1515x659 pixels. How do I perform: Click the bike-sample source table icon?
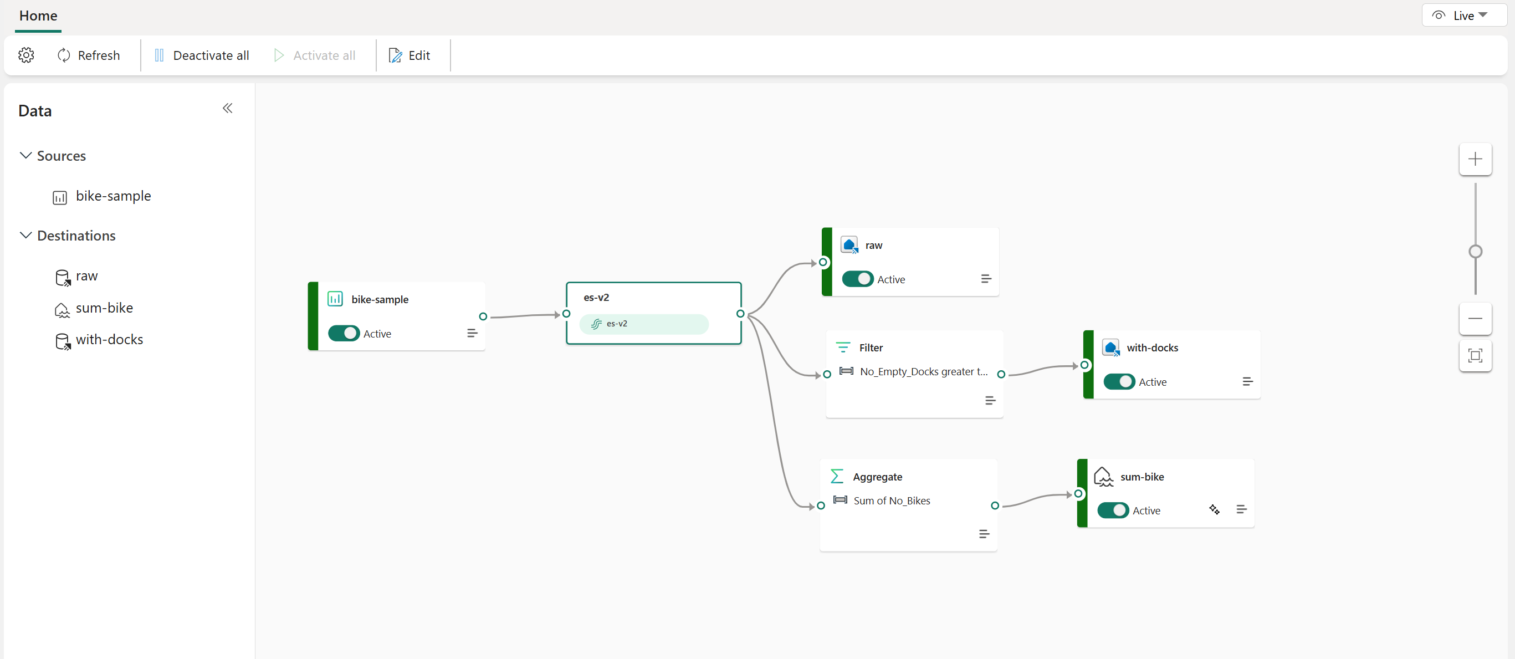click(x=59, y=196)
